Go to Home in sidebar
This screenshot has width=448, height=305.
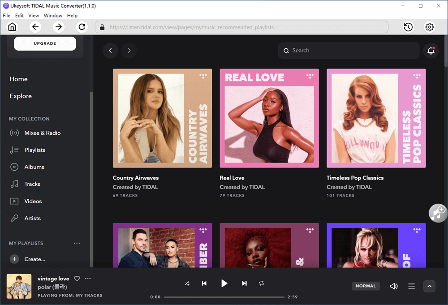[18, 79]
